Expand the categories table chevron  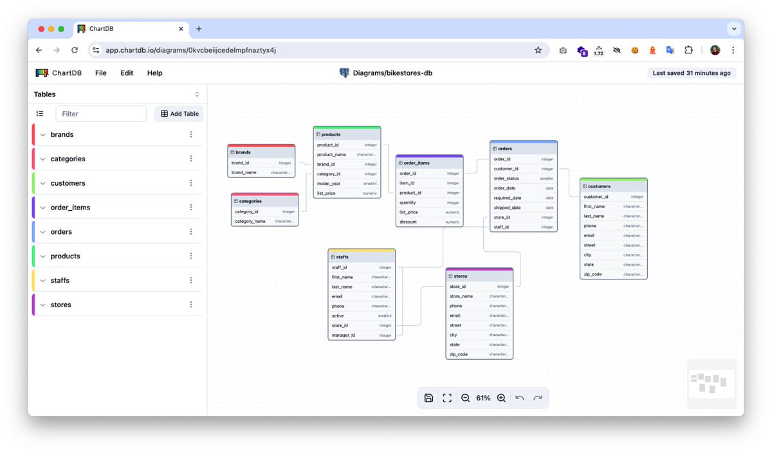click(43, 159)
